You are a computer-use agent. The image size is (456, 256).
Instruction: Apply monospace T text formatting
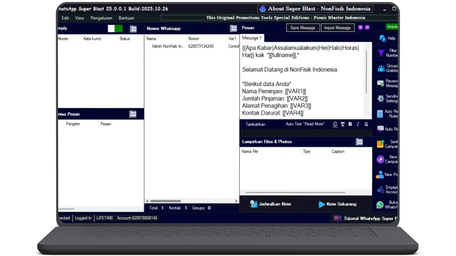tap(343, 124)
